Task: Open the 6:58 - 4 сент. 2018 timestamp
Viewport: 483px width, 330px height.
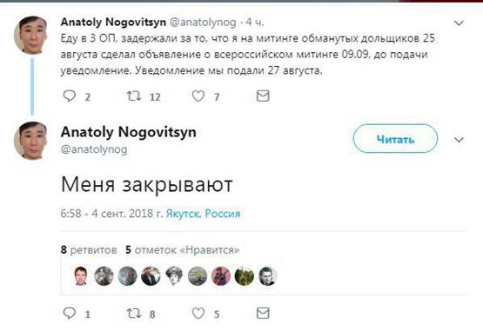Action: (111, 214)
